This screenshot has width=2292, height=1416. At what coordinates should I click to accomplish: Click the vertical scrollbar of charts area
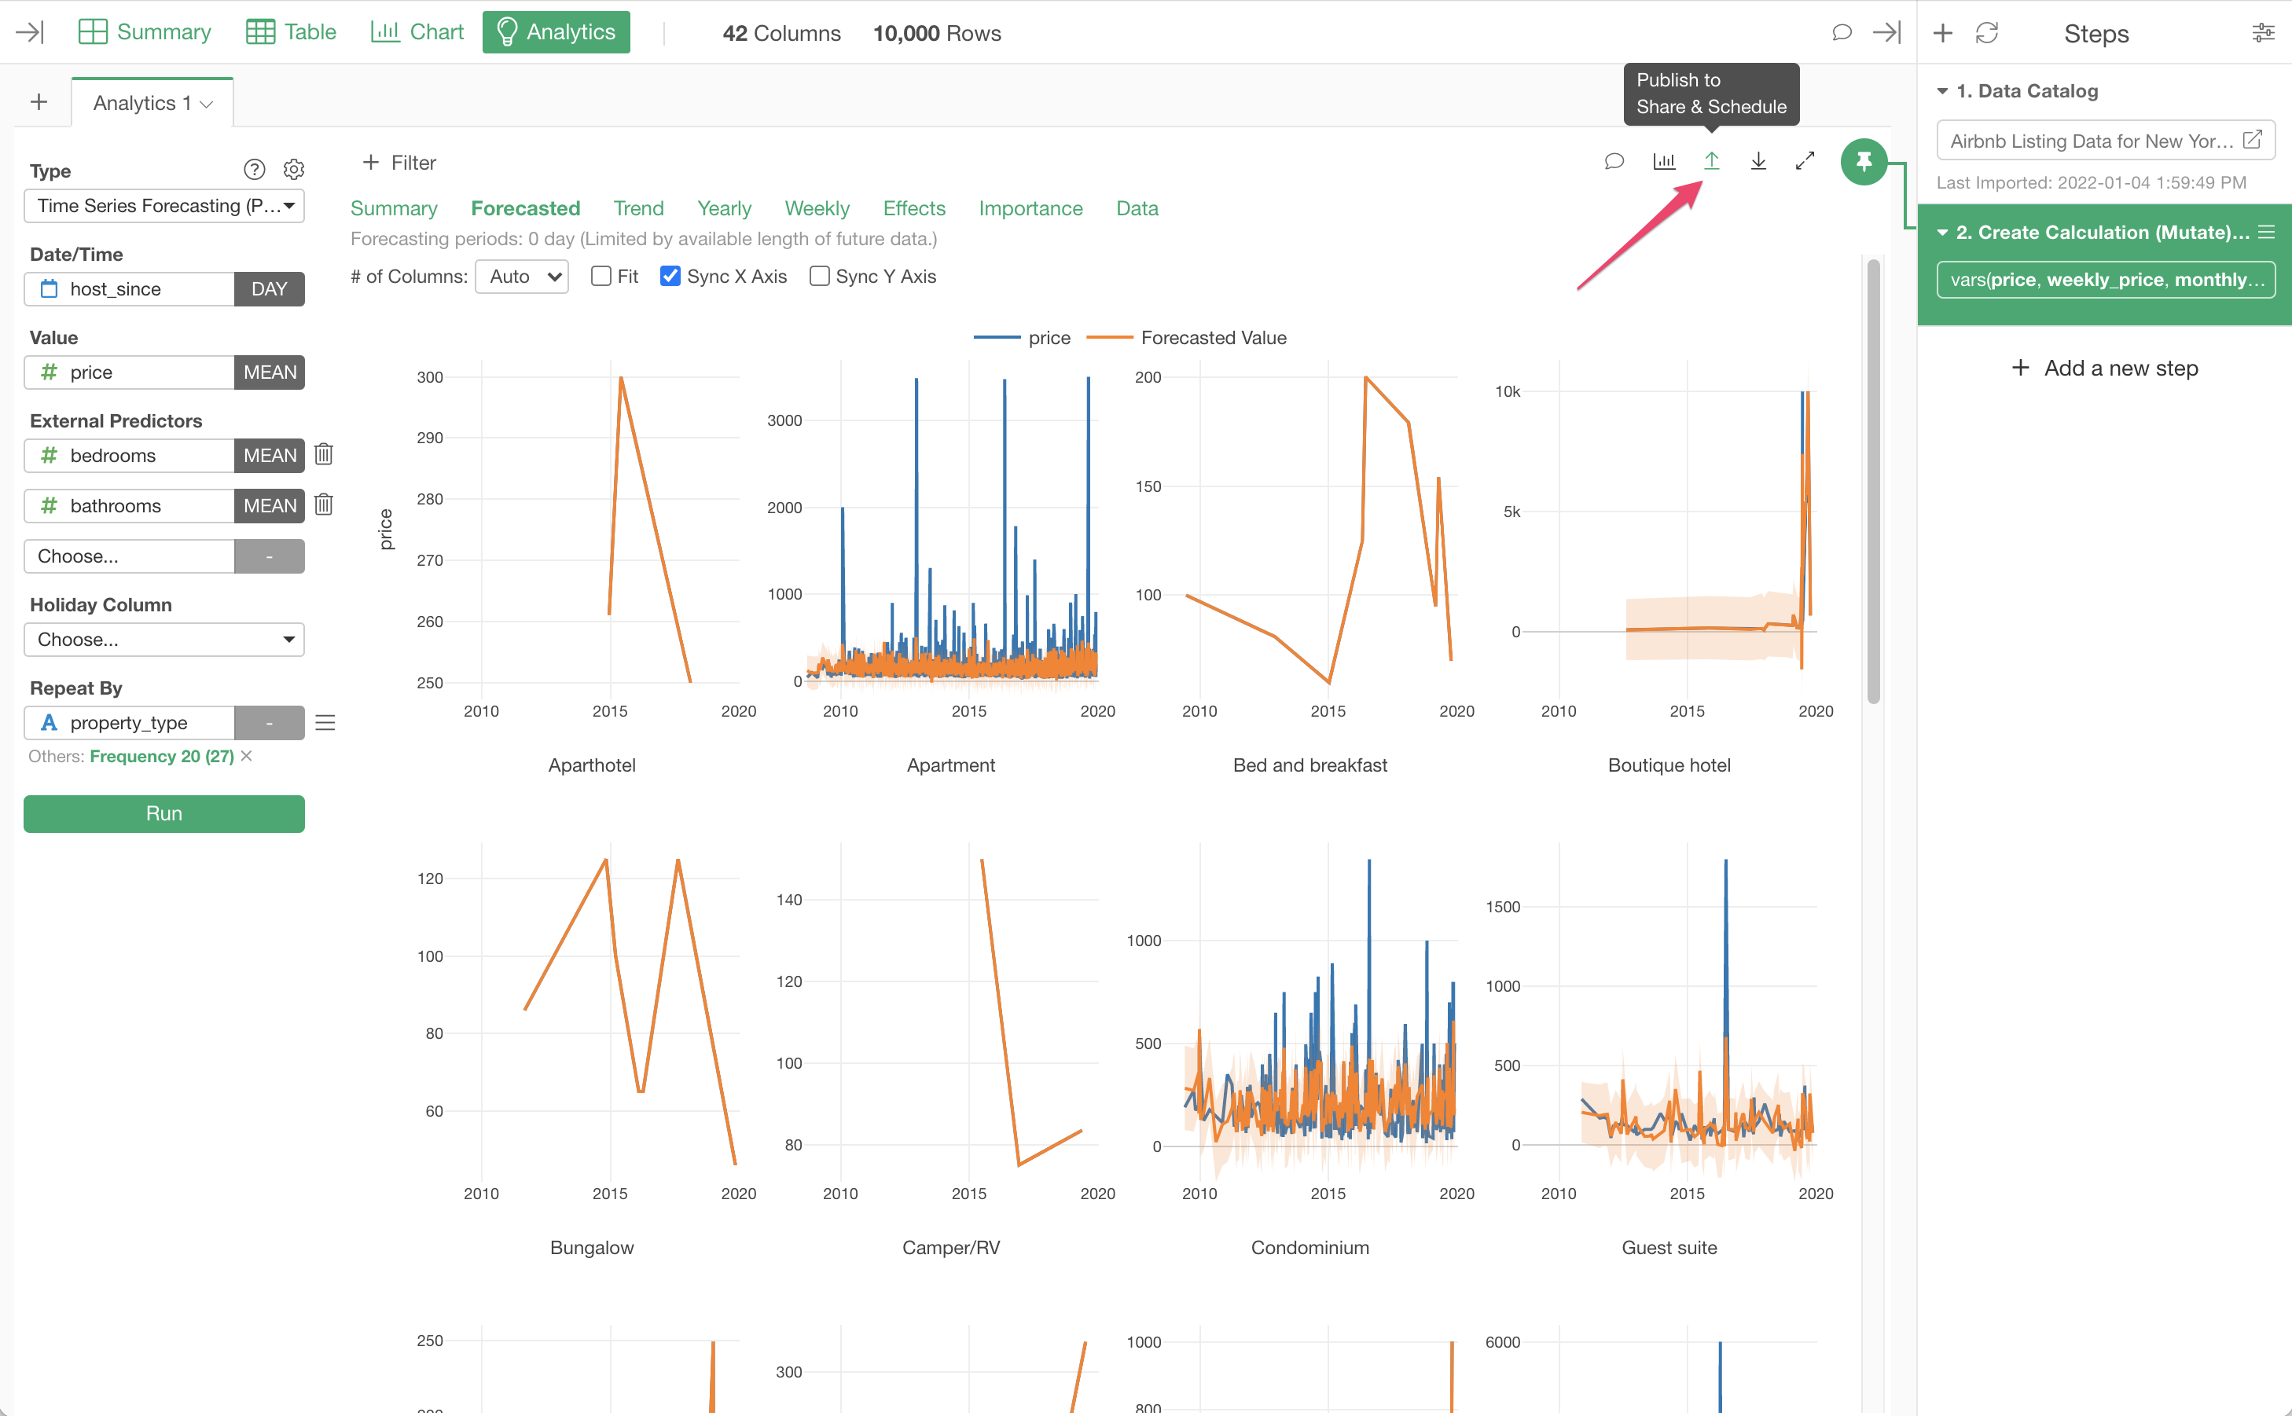click(x=1873, y=482)
